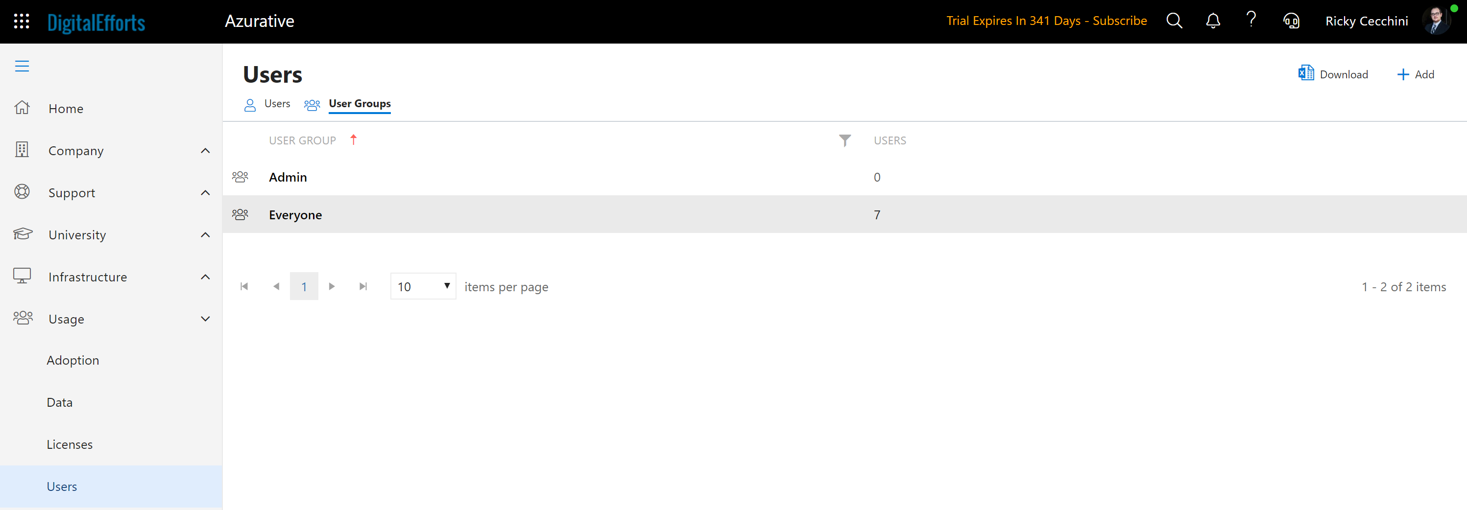Expand the Support section chevron
1467x510 pixels.
click(206, 193)
